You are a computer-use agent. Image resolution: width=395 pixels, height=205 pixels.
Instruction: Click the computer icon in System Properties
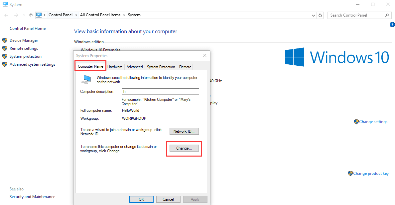(x=86, y=79)
